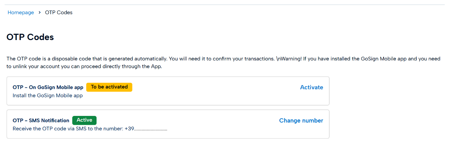The width and height of the screenshot is (451, 157).
Task: Click the breadcrumb chevron separator
Action: click(x=39, y=13)
